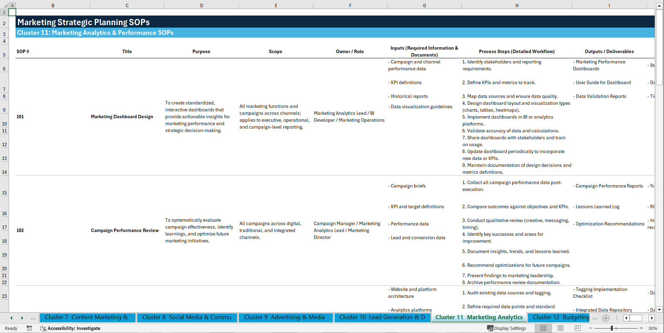664x333 pixels.
Task: Add a new worksheet with the plus icon
Action: pos(606,318)
